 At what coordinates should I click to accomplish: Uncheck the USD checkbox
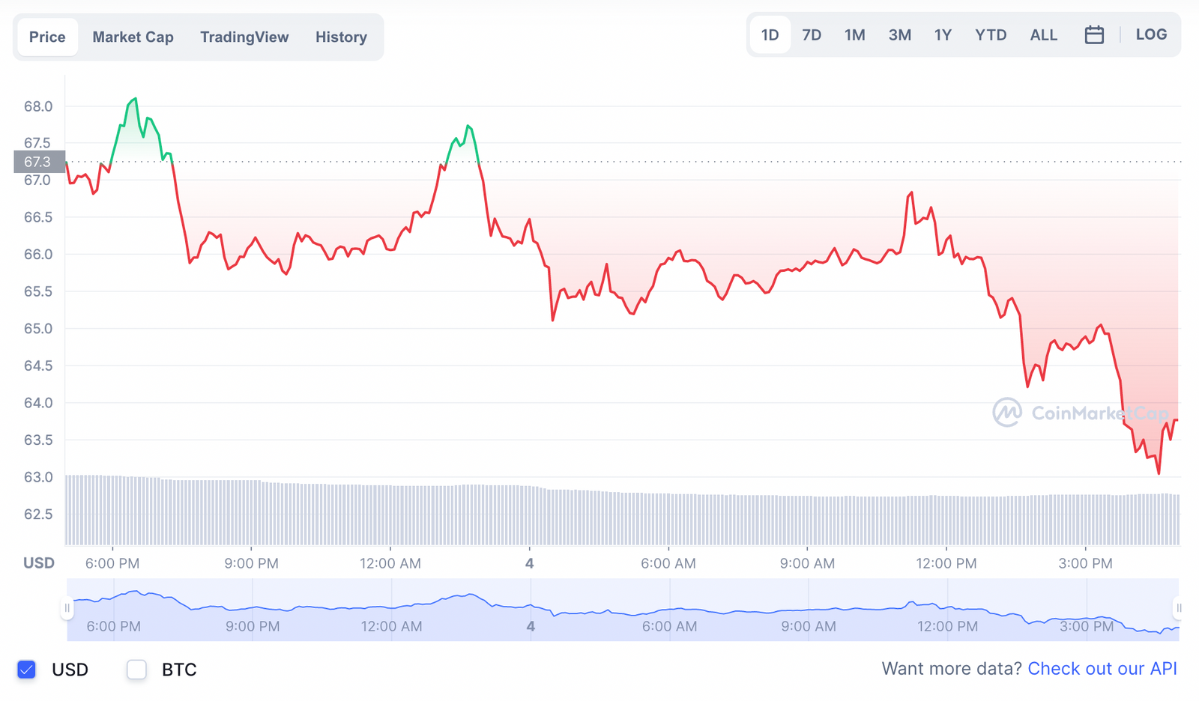click(x=26, y=669)
